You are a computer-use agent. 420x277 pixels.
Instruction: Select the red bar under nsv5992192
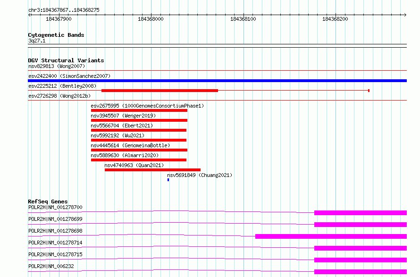tap(139, 140)
